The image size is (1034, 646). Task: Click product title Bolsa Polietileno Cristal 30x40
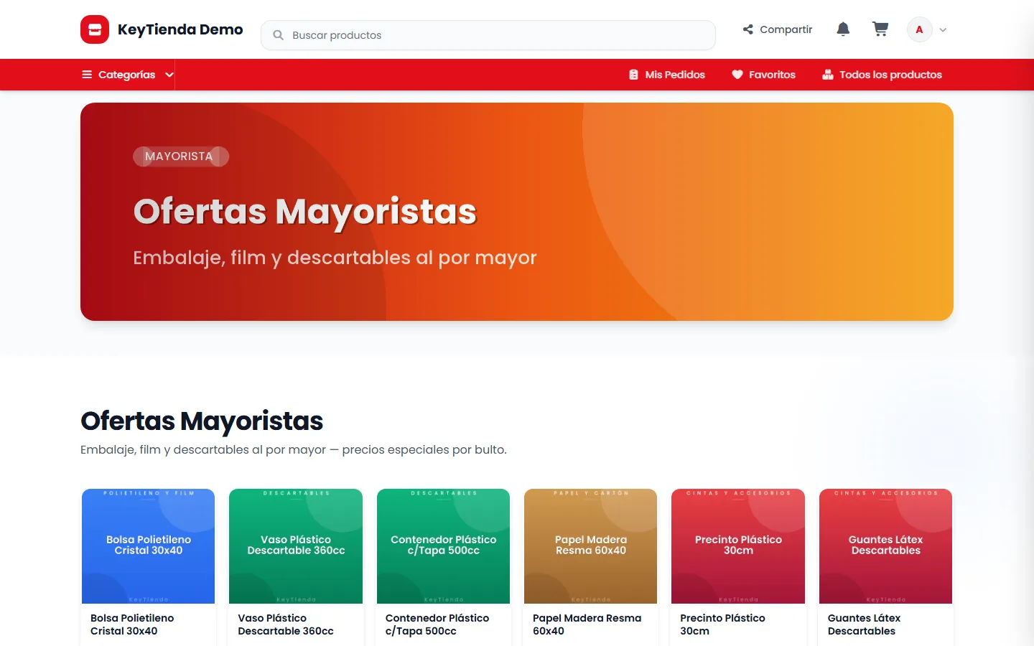[132, 624]
